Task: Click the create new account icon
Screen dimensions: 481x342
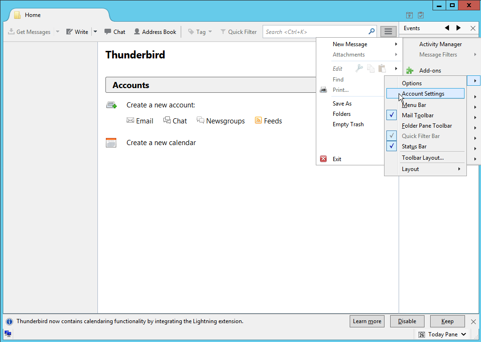Action: (112, 105)
